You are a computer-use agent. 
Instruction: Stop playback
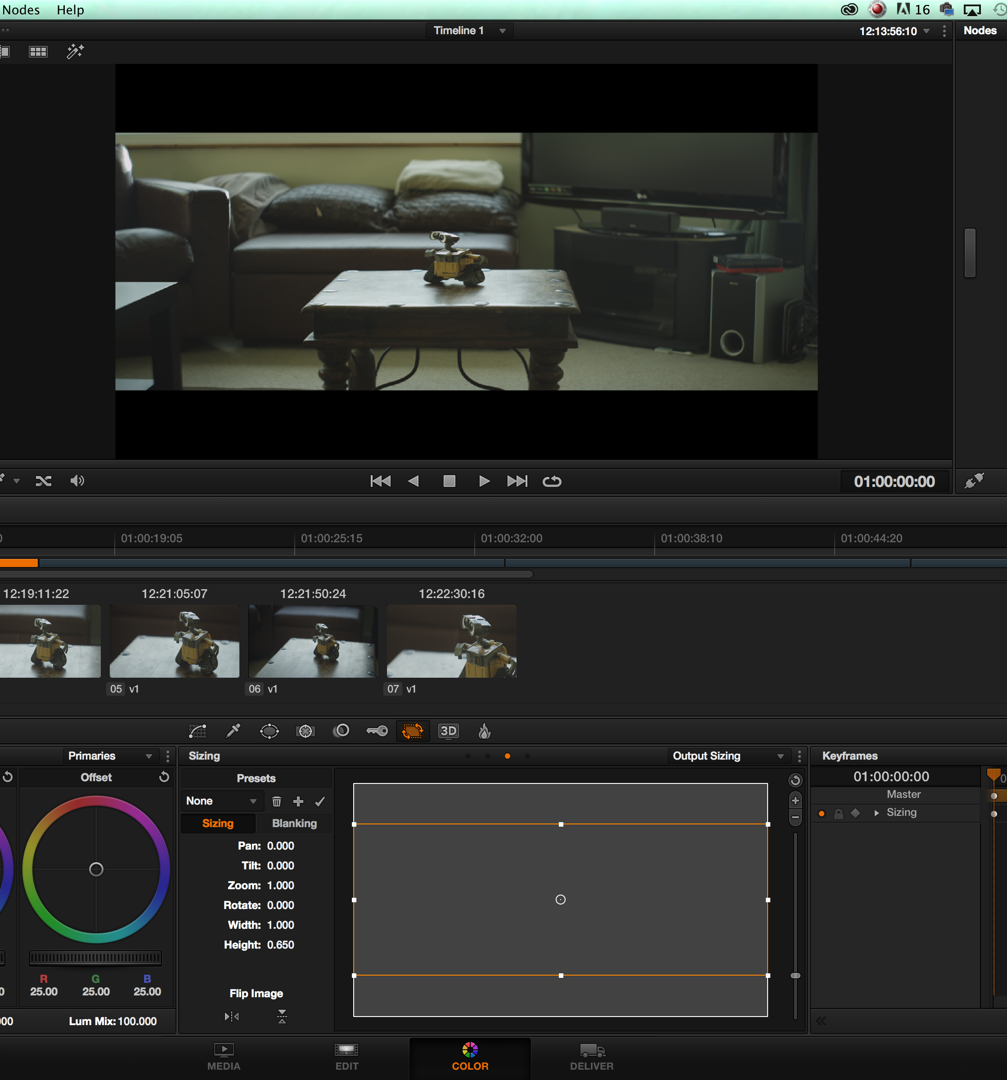click(x=449, y=481)
